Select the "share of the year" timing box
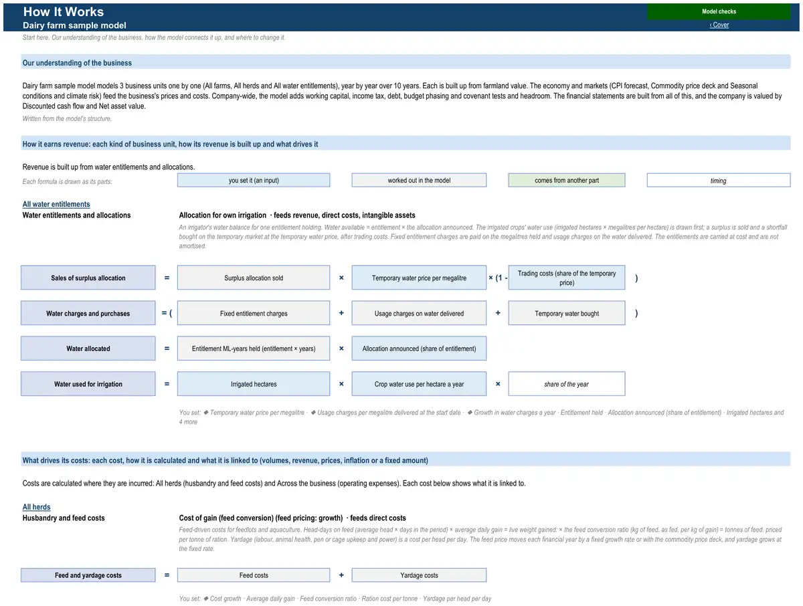Image resolution: width=803 pixels, height=606 pixels. point(567,384)
